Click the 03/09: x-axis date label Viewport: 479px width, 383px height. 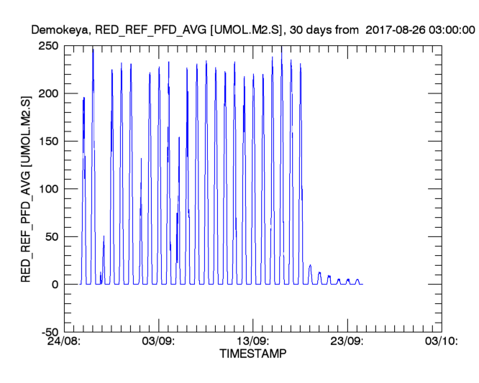click(x=159, y=342)
